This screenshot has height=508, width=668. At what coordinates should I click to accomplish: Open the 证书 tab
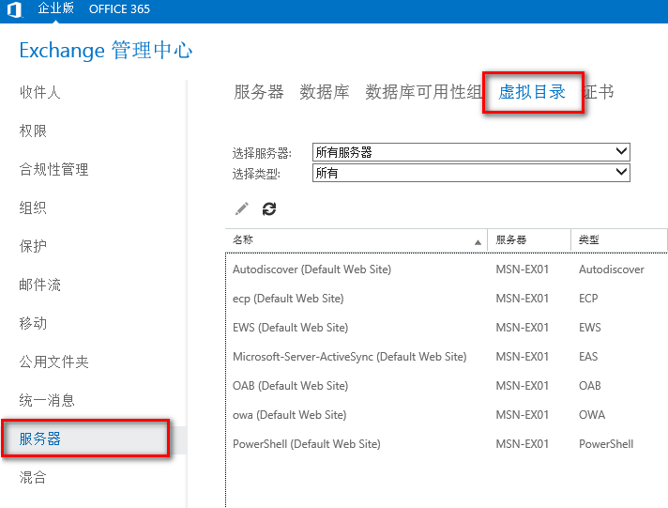[599, 92]
